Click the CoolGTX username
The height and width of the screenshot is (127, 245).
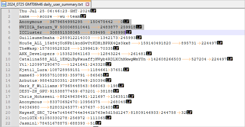click(27, 118)
